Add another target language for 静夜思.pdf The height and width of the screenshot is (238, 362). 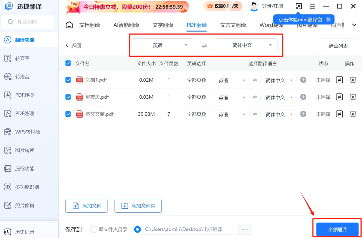pyautogui.click(x=303, y=97)
